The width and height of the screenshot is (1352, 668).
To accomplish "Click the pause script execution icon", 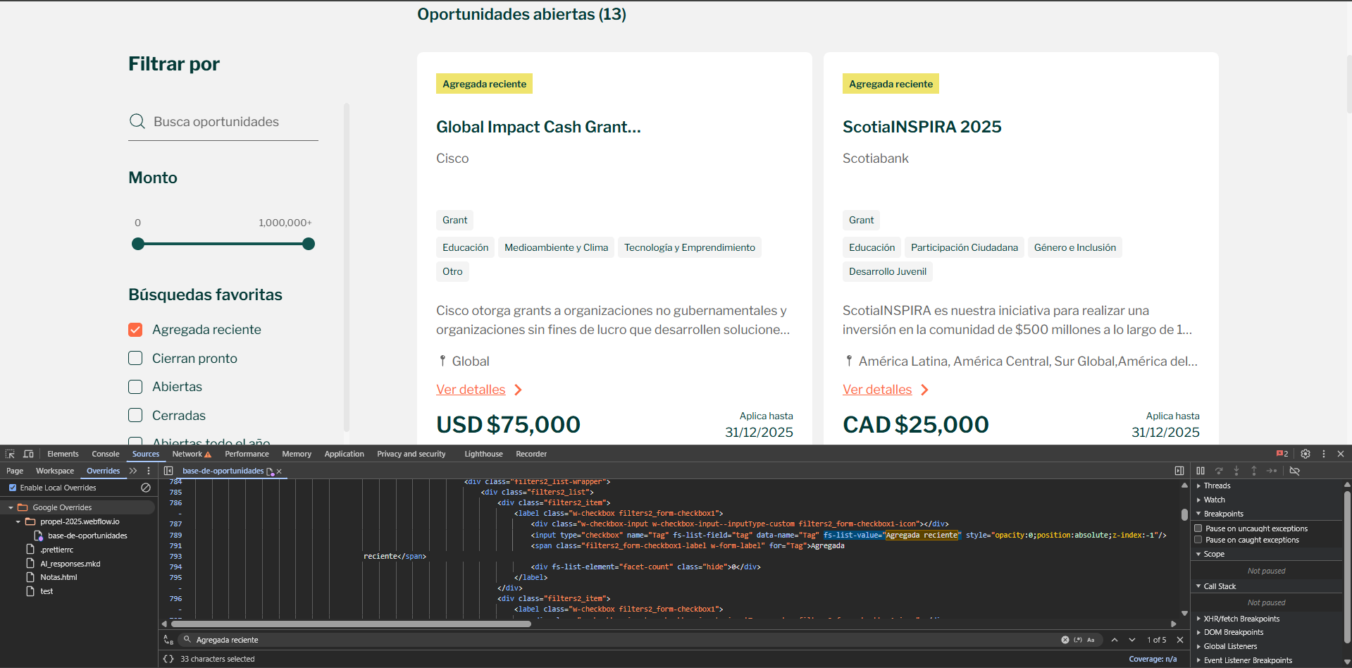I will click(1201, 471).
